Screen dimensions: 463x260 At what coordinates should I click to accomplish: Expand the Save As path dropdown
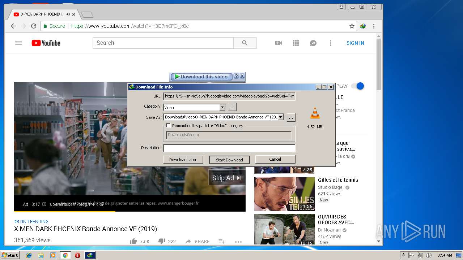point(280,117)
